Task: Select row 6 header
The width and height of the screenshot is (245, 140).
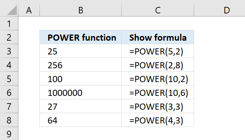Action: (9, 92)
